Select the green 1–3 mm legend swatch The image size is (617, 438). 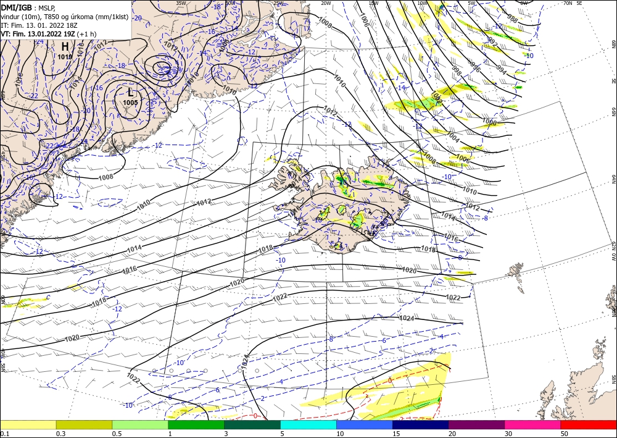point(196,424)
